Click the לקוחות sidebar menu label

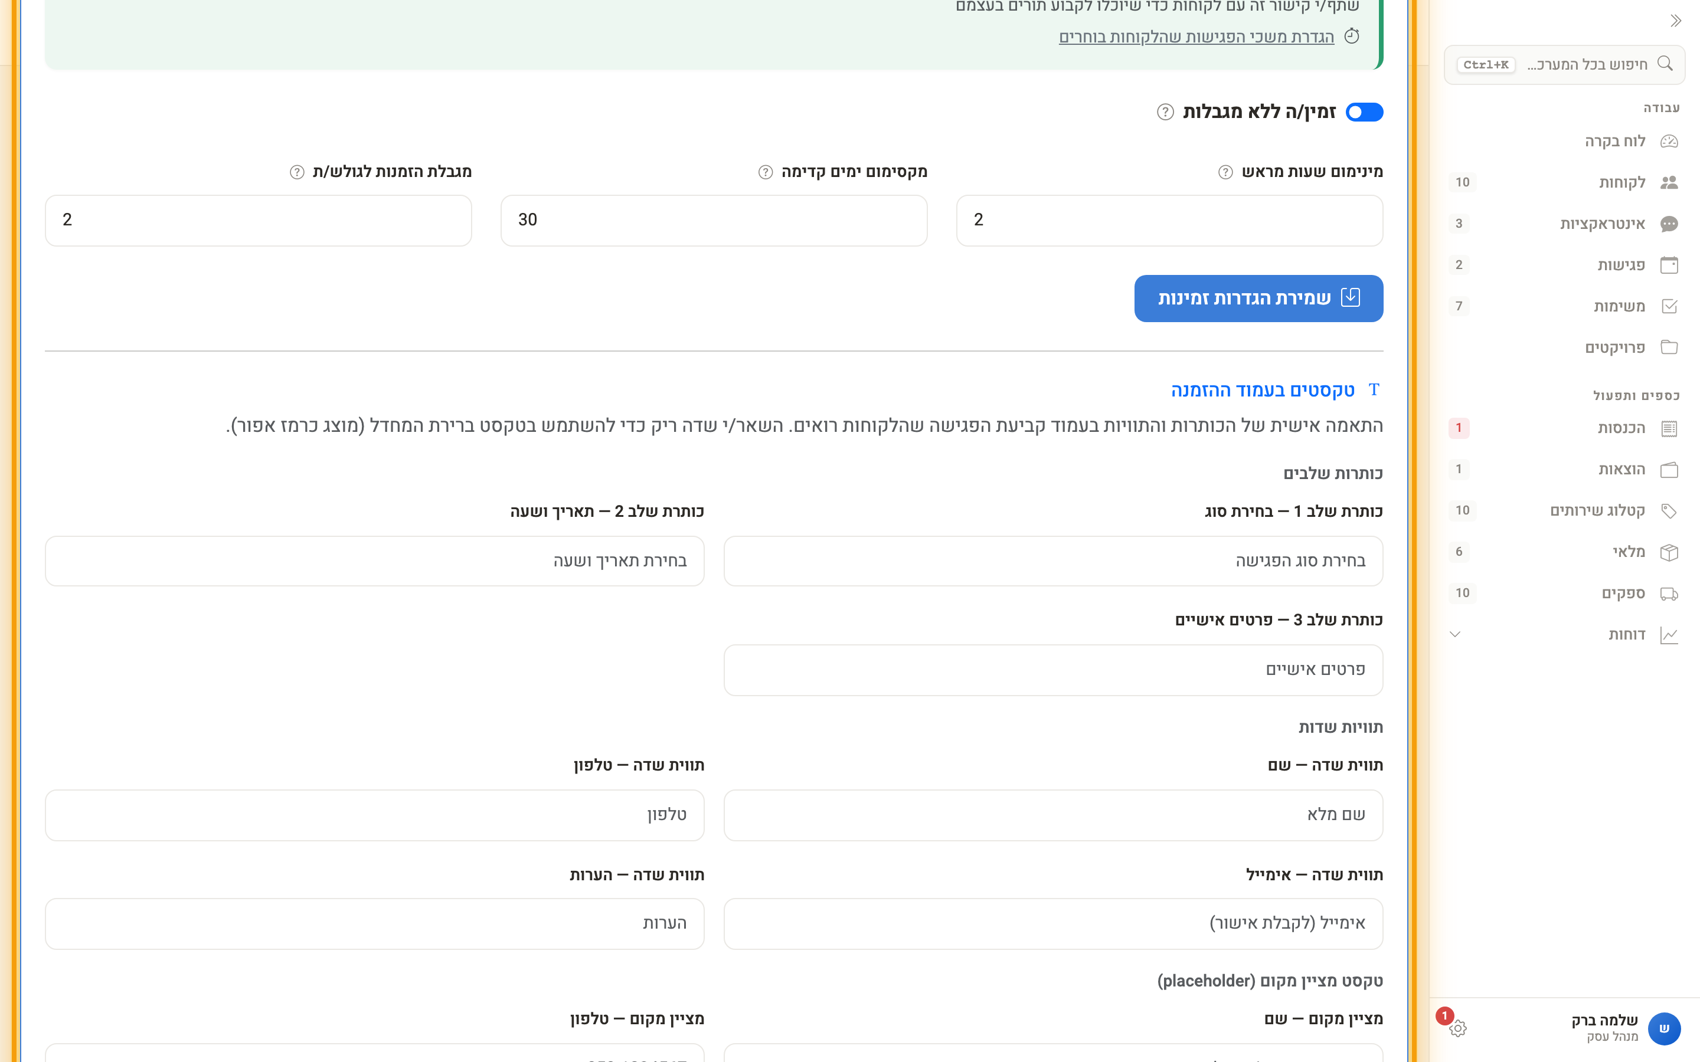(x=1621, y=183)
